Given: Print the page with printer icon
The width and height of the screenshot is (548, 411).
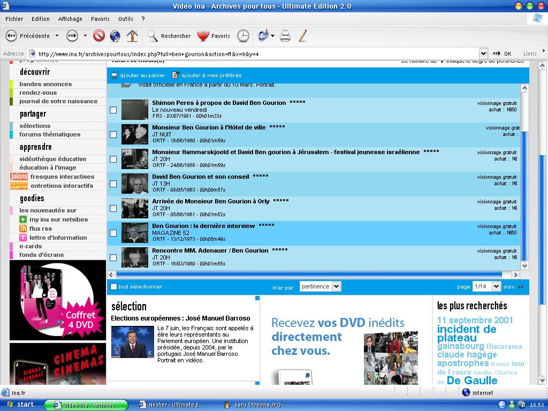Looking at the screenshot, I should pos(285,36).
